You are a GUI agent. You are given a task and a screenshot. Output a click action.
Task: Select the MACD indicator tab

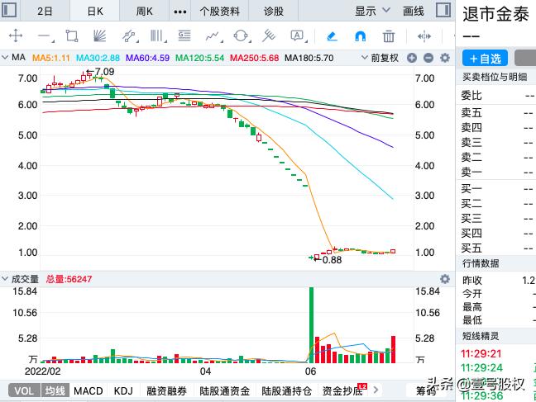click(89, 390)
